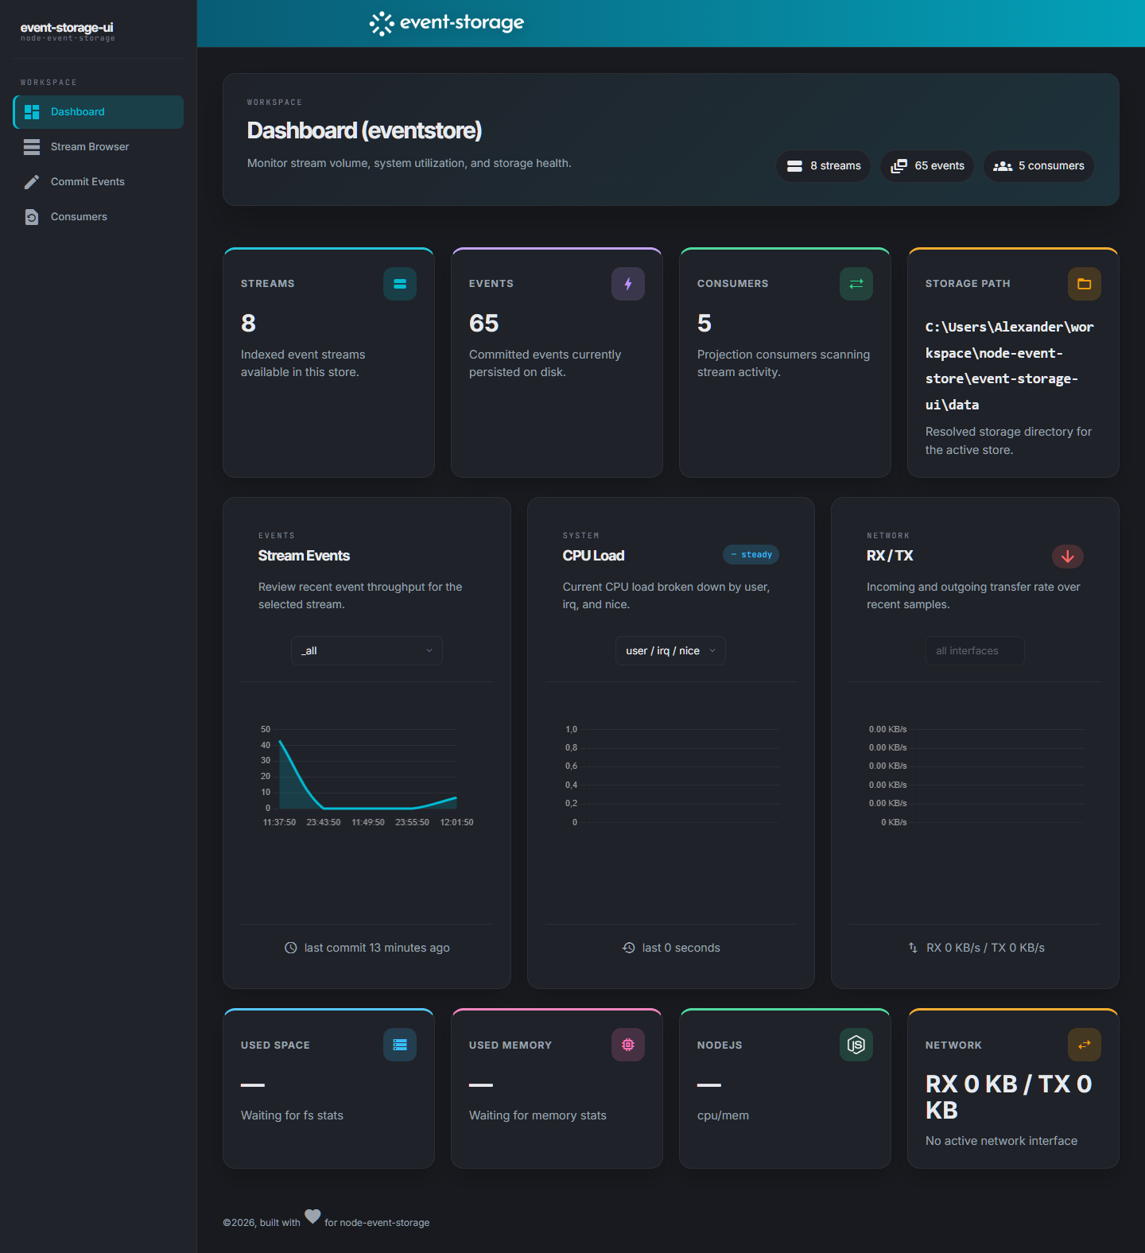Click 'Waiting for memory stats' text

538,1115
